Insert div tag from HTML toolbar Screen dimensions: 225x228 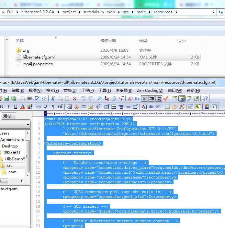coord(151,107)
